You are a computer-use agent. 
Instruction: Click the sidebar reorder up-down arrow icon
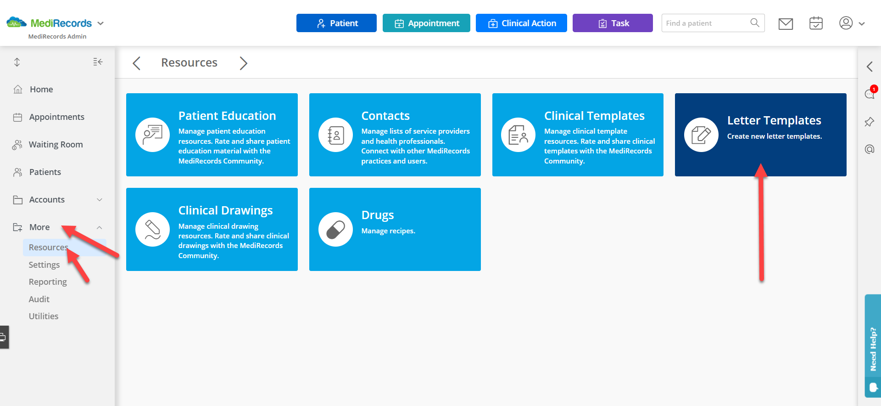17,62
